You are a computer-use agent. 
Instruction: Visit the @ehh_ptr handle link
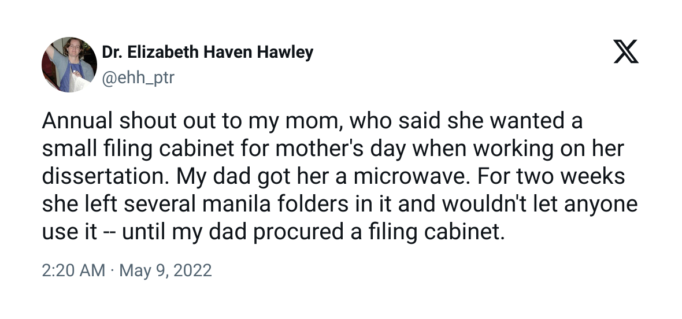(x=138, y=78)
